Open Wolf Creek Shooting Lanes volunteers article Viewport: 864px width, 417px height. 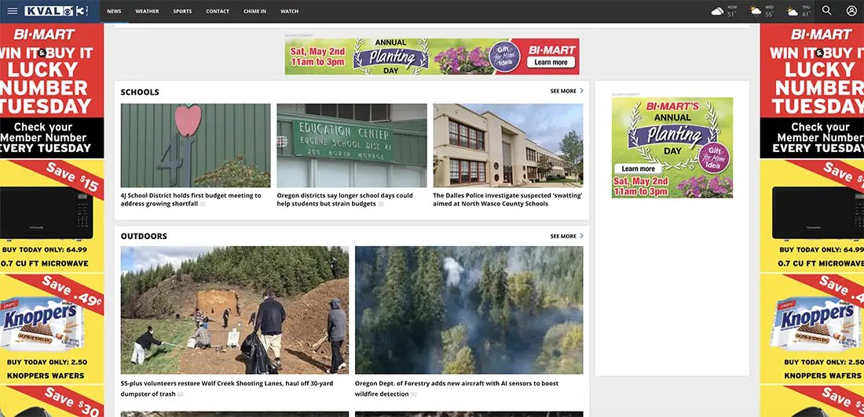pyautogui.click(x=226, y=389)
